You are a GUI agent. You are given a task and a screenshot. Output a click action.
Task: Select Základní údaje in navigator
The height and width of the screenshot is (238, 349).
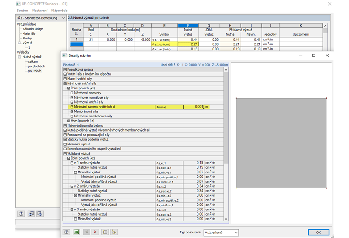tap(33, 29)
